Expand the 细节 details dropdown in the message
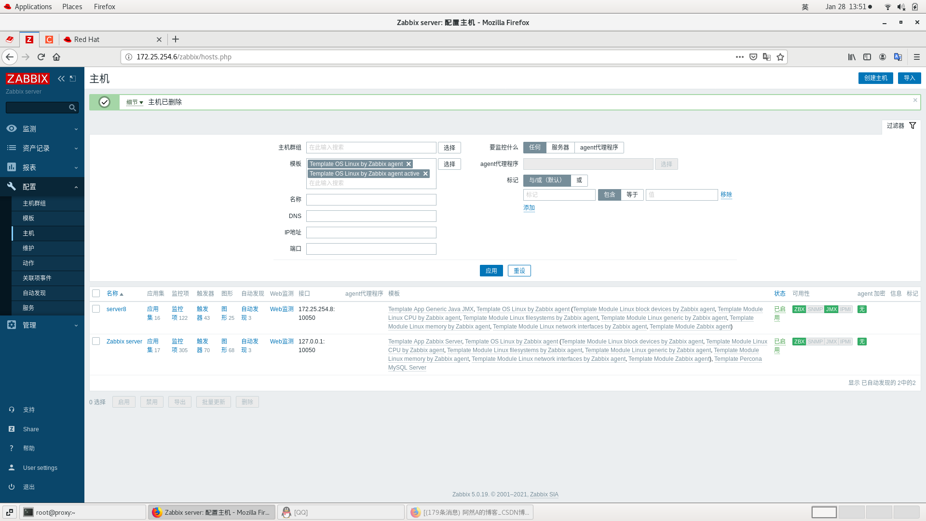Image resolution: width=926 pixels, height=521 pixels. pyautogui.click(x=134, y=102)
